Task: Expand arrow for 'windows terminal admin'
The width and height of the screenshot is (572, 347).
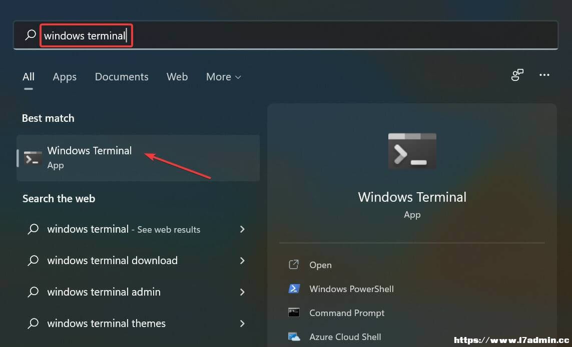Action: coord(242,292)
